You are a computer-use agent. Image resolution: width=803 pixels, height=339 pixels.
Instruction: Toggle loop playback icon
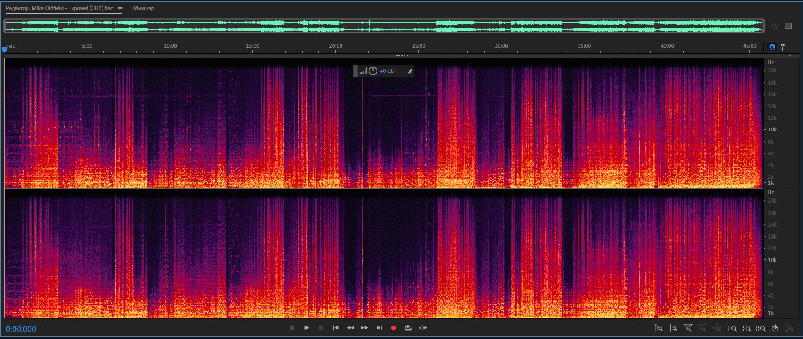click(x=408, y=328)
